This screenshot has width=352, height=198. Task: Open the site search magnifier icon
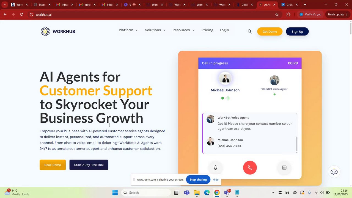[x=250, y=32]
